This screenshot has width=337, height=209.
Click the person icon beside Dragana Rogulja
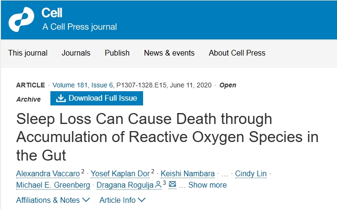pyautogui.click(x=158, y=184)
